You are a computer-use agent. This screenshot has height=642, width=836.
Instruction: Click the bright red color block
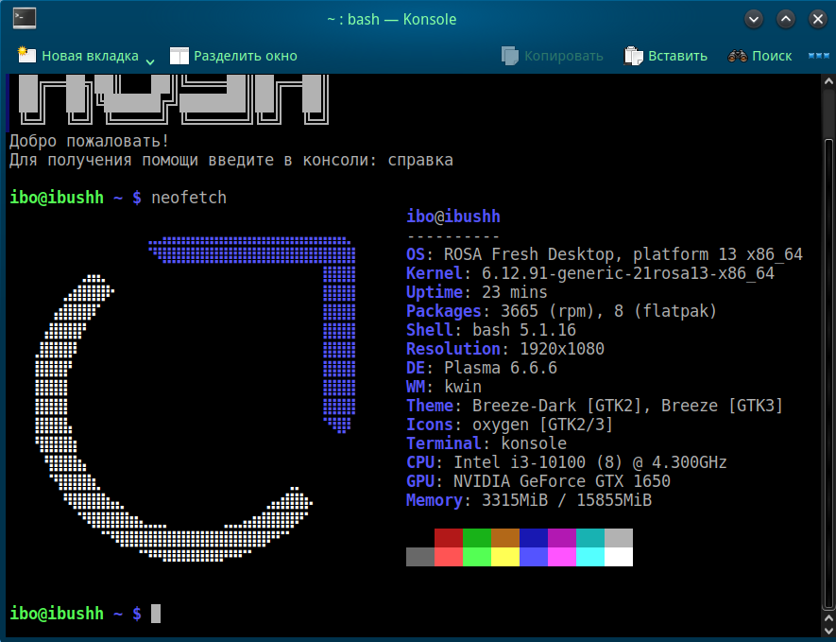tap(449, 557)
